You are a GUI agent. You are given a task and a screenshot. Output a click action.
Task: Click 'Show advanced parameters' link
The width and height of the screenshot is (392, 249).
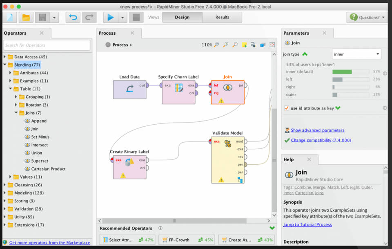(x=317, y=130)
